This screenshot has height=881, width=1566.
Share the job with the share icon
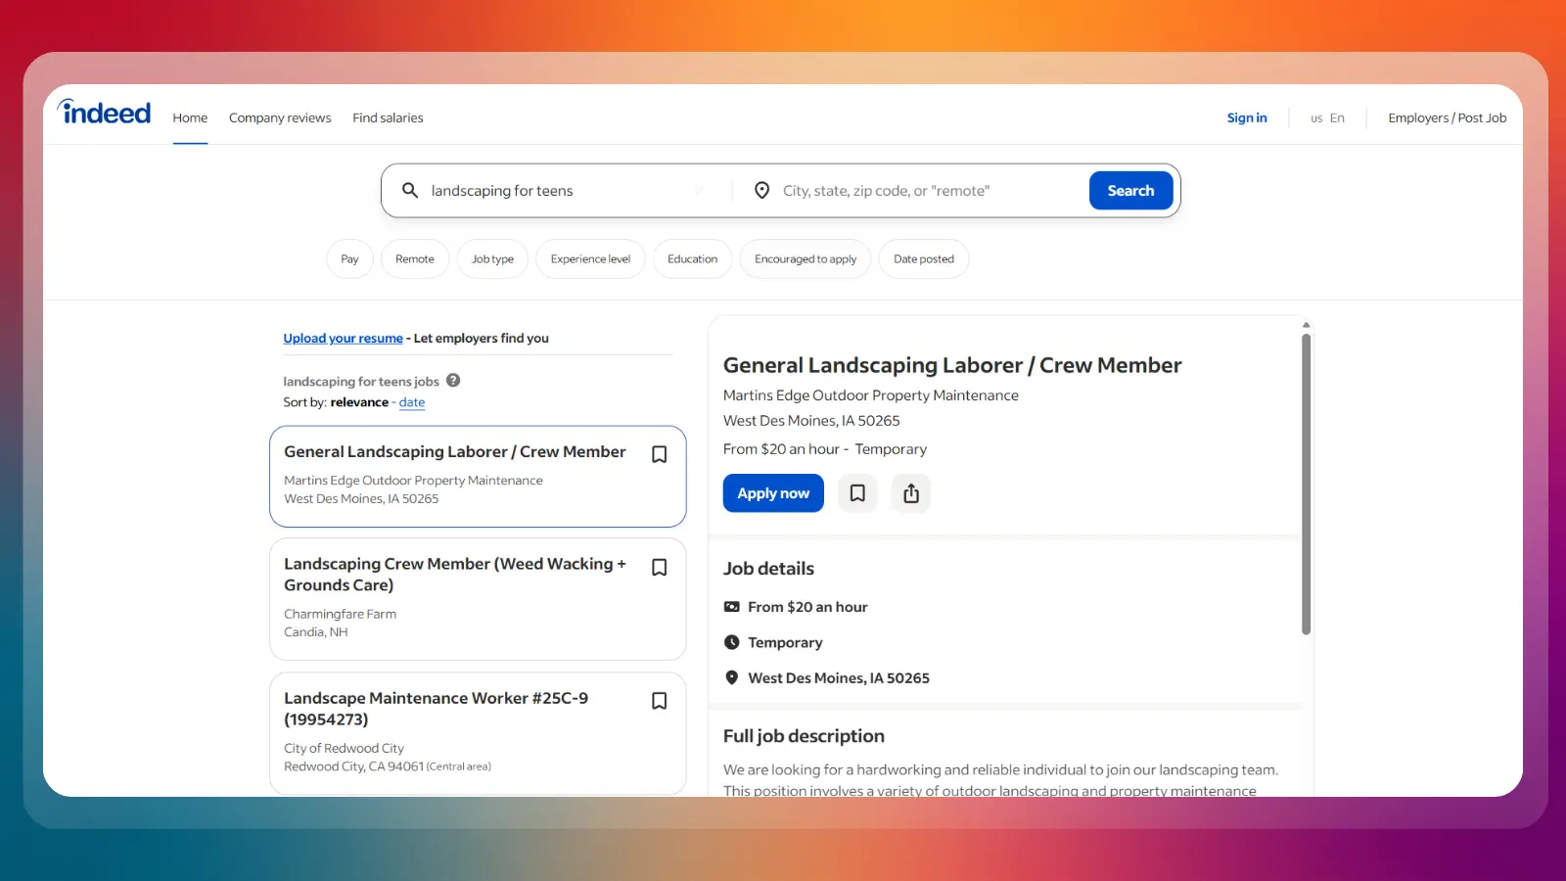click(x=911, y=493)
